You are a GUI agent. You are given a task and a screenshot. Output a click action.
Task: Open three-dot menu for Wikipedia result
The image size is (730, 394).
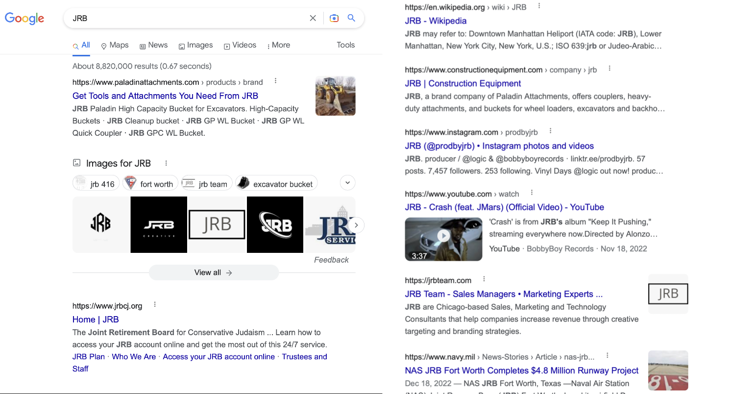click(539, 6)
